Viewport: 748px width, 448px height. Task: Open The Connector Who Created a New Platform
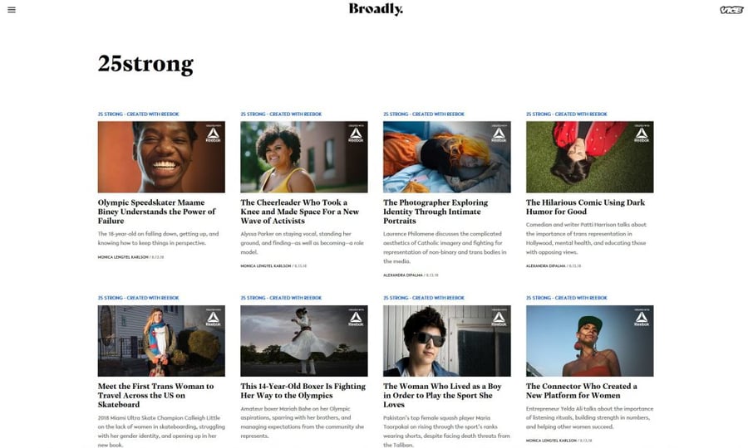(x=582, y=391)
